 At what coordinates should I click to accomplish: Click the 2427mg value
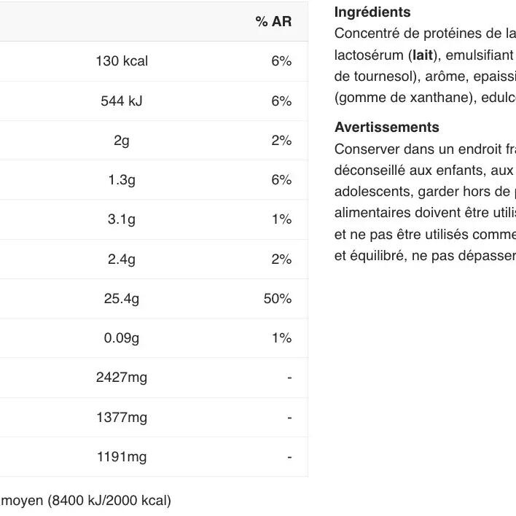click(x=122, y=378)
